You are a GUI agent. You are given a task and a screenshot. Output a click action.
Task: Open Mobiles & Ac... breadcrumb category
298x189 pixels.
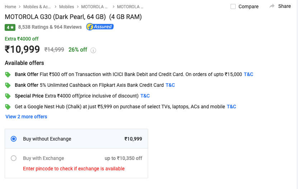(37, 7)
